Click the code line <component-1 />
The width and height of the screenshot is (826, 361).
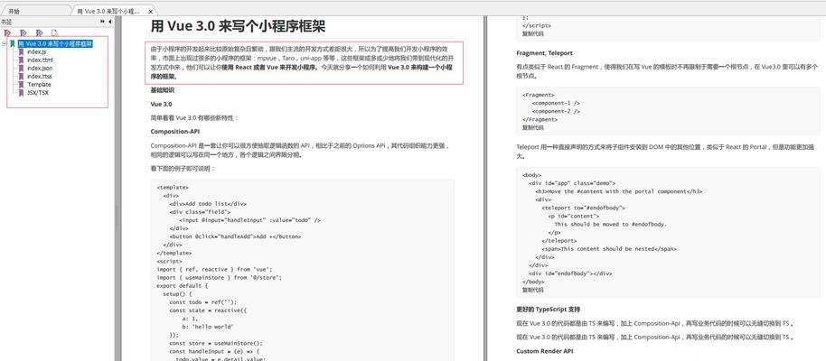(x=557, y=103)
